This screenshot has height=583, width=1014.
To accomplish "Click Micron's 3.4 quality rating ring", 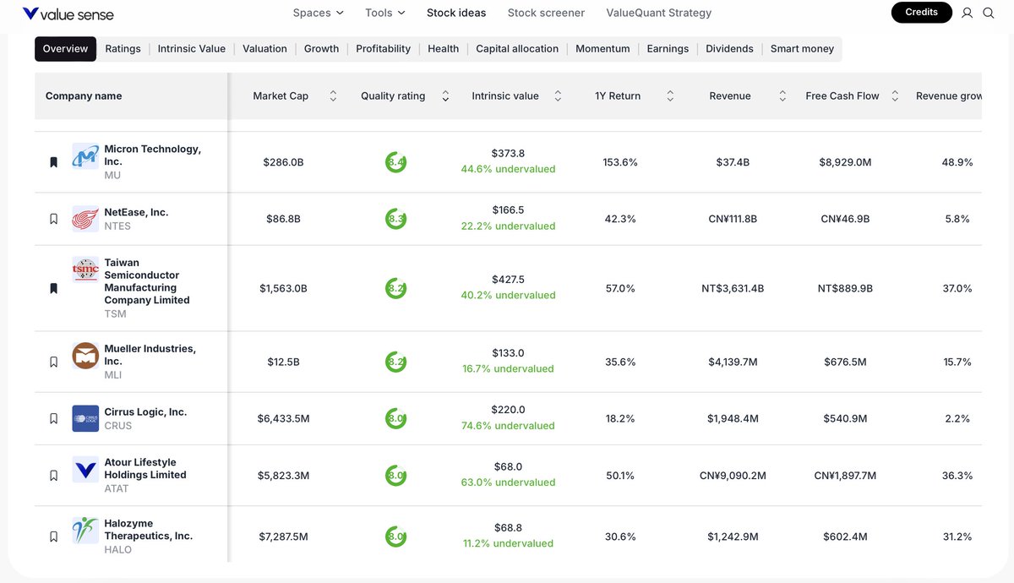I will [x=395, y=161].
